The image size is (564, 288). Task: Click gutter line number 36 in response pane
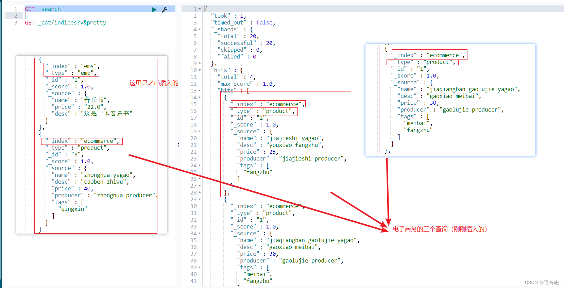pyautogui.click(x=193, y=247)
